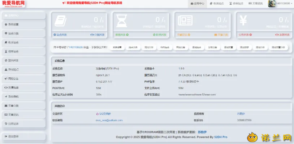This screenshot has width=294, height=144.
Task: Click the 添加文章分类 quick shortcut pill button
Action: (x=278, y=48)
